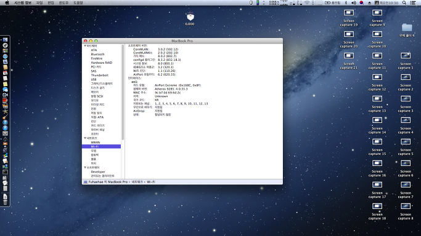Click the eject icon in menu bar
This screenshot has height=236, width=421.
pos(369,2)
